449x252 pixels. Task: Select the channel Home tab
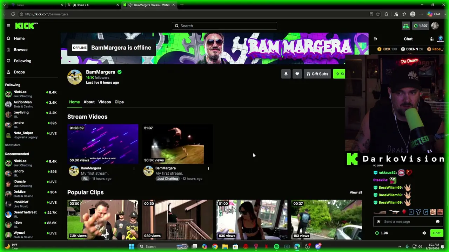tap(74, 102)
